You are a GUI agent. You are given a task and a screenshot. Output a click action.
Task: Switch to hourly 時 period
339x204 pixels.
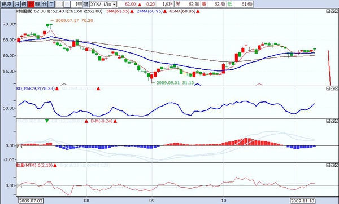(37, 4)
